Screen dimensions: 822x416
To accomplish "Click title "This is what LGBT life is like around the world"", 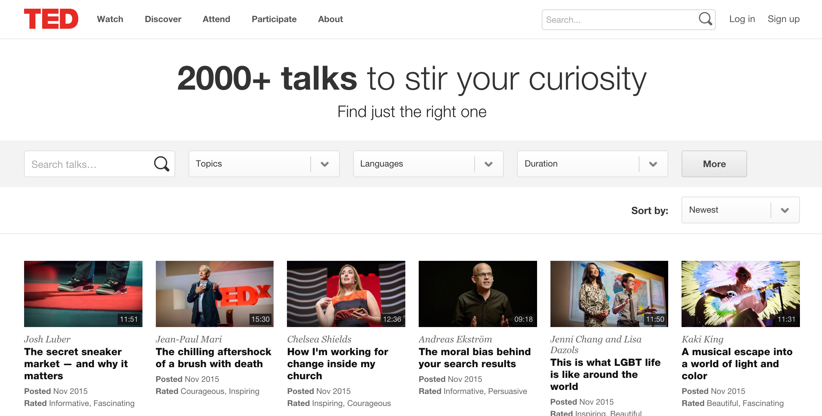I will point(605,375).
